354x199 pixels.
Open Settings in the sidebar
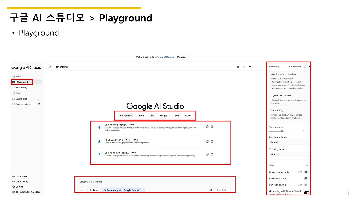tap(19, 187)
